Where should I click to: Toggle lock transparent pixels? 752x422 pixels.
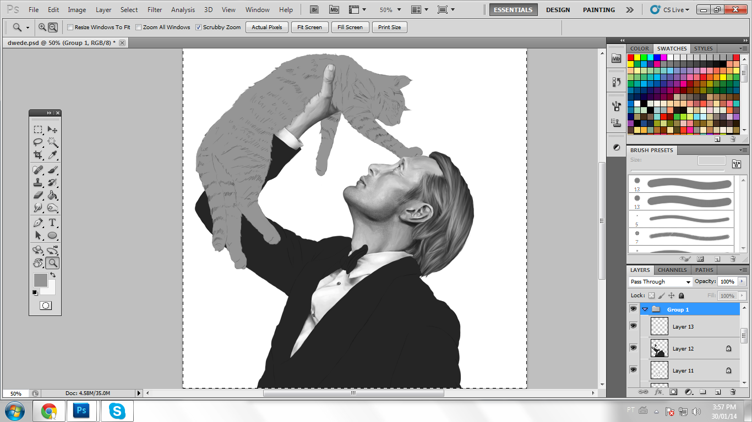(x=651, y=295)
